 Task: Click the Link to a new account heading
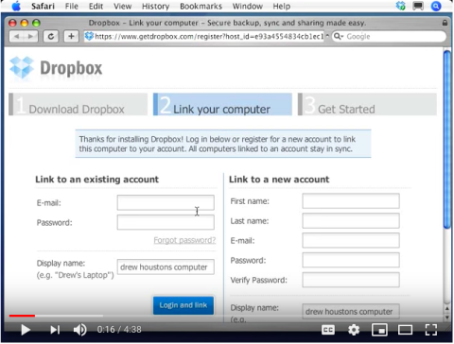(279, 180)
